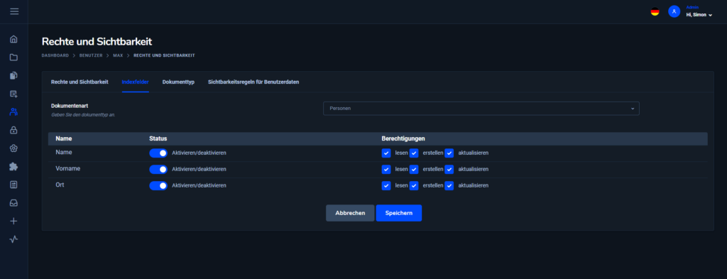727x279 pixels.
Task: Toggle status switch for Vorname field
Action: tap(158, 169)
